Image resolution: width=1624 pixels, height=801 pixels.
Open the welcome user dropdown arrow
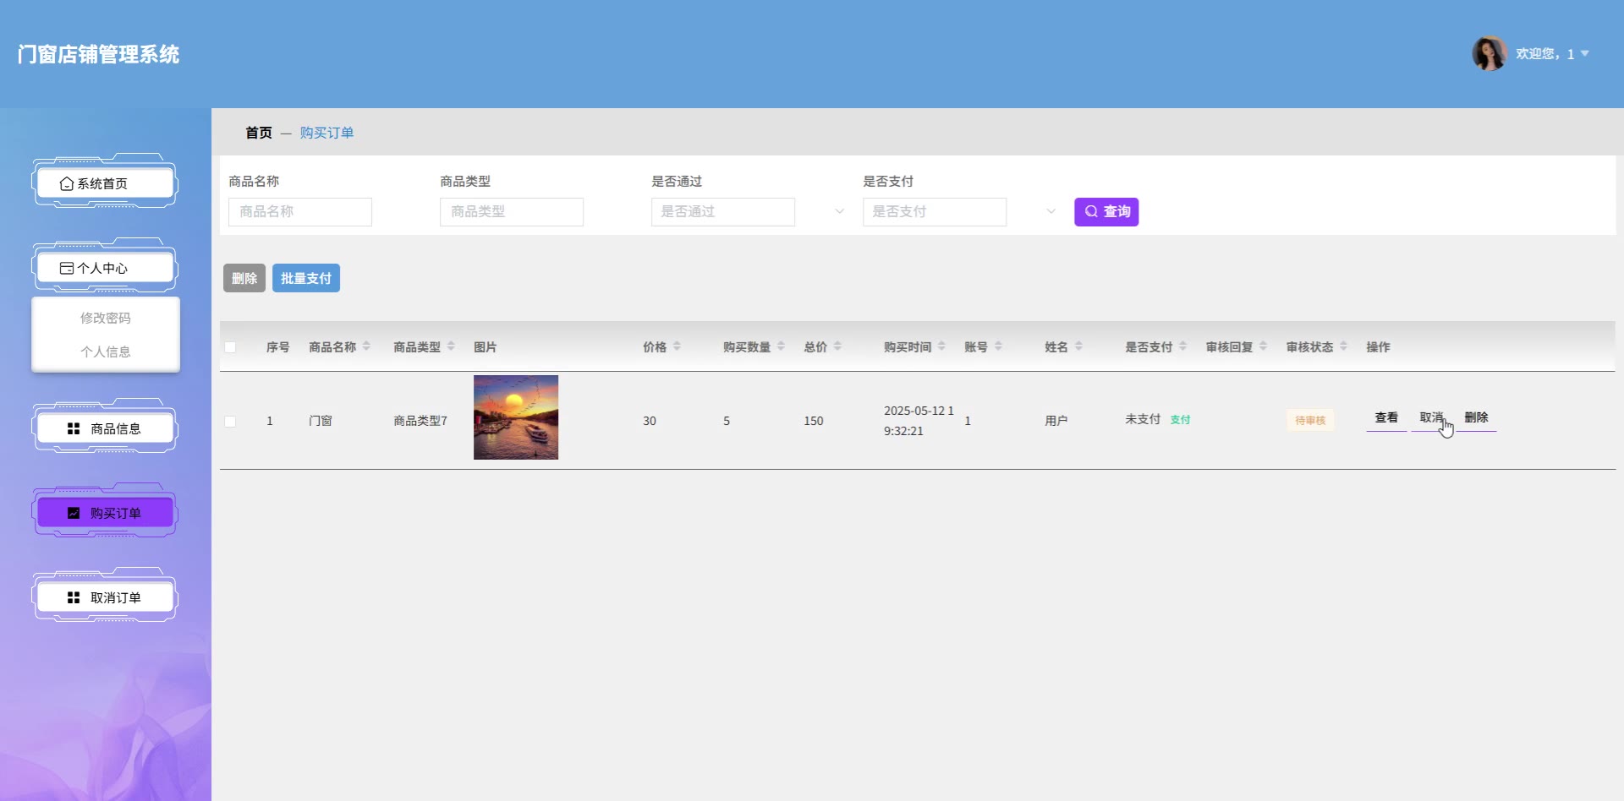tap(1585, 53)
